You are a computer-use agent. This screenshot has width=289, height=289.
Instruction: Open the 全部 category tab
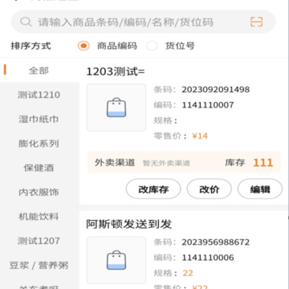pyautogui.click(x=39, y=71)
